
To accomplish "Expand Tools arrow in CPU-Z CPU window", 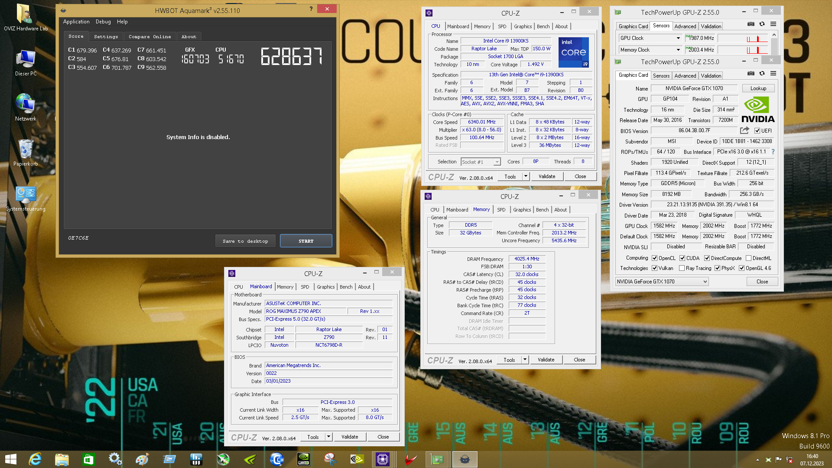I will pyautogui.click(x=526, y=176).
